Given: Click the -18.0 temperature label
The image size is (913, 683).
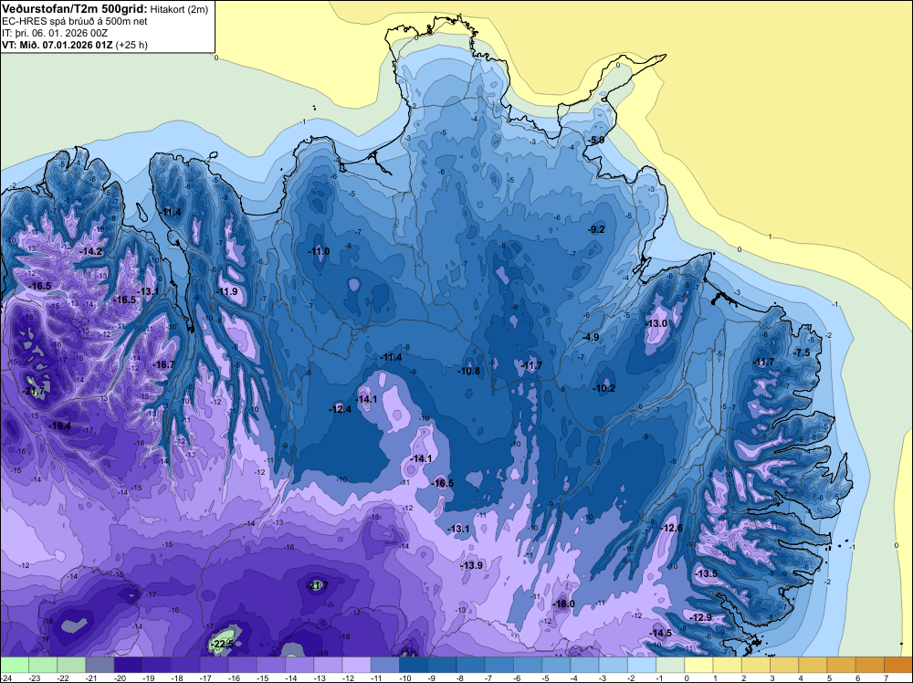Looking at the screenshot, I should [x=563, y=604].
